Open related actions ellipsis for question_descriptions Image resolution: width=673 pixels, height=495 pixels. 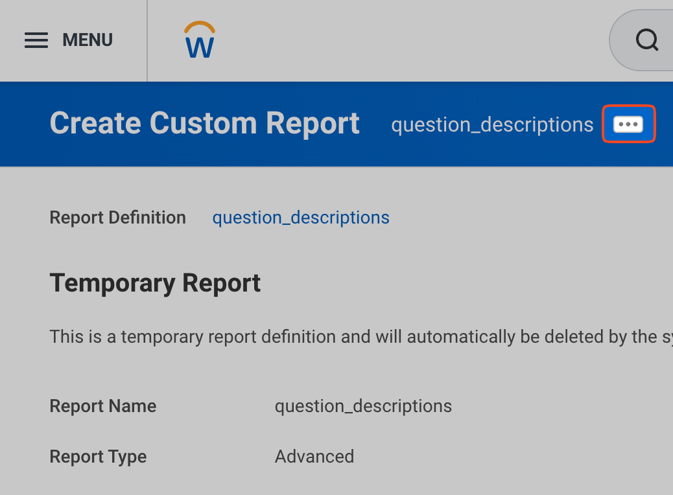[x=628, y=124]
